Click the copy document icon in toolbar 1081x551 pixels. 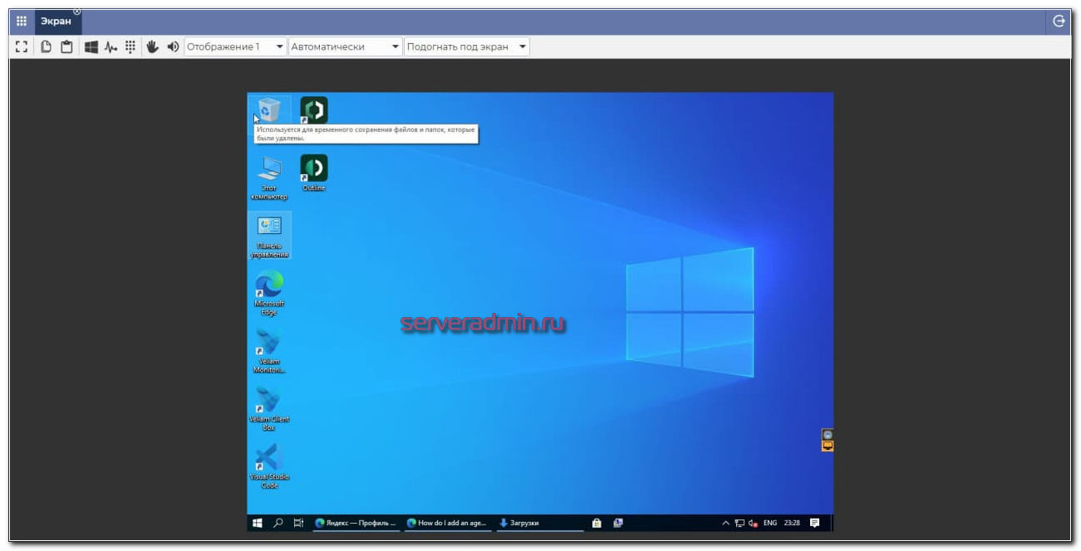tap(47, 47)
